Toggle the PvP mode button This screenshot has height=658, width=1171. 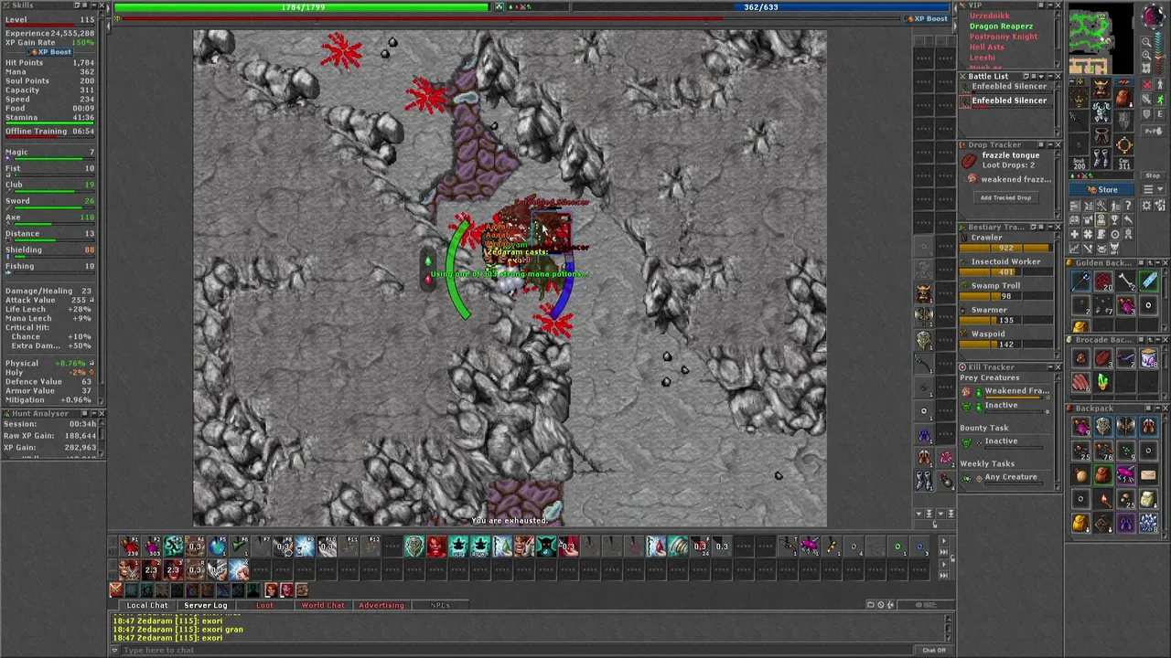point(1153,131)
